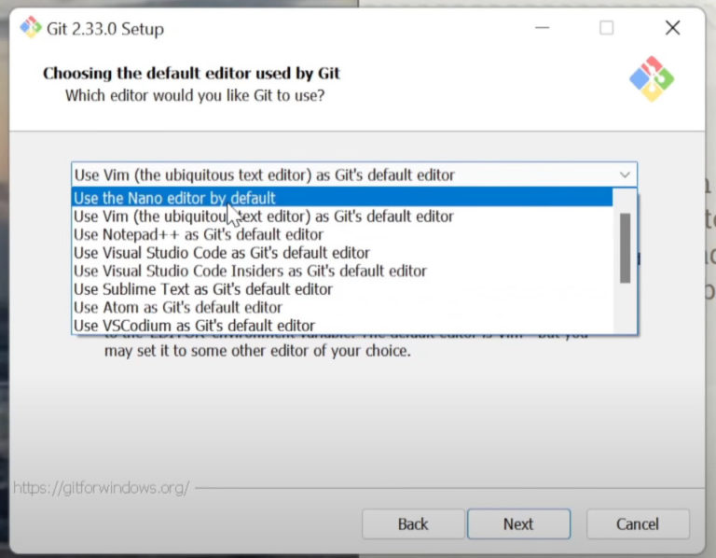716x558 pixels.
Task: Go to the next setup page
Action: 518,523
